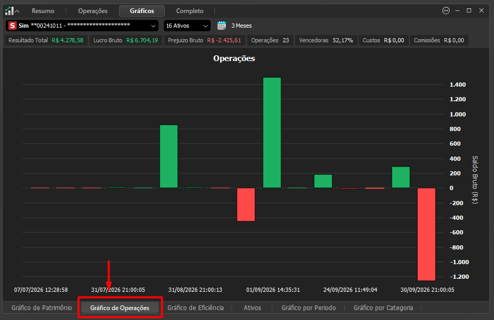The image size is (494, 320).
Task: Maximize the window
Action: tap(469, 10)
